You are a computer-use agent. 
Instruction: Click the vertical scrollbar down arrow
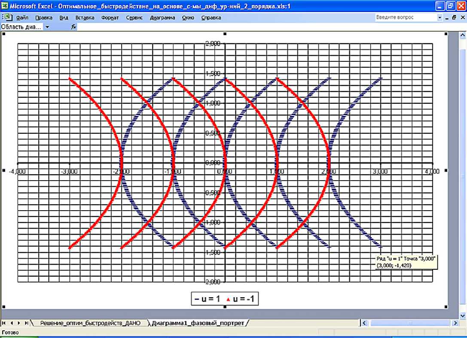463,315
